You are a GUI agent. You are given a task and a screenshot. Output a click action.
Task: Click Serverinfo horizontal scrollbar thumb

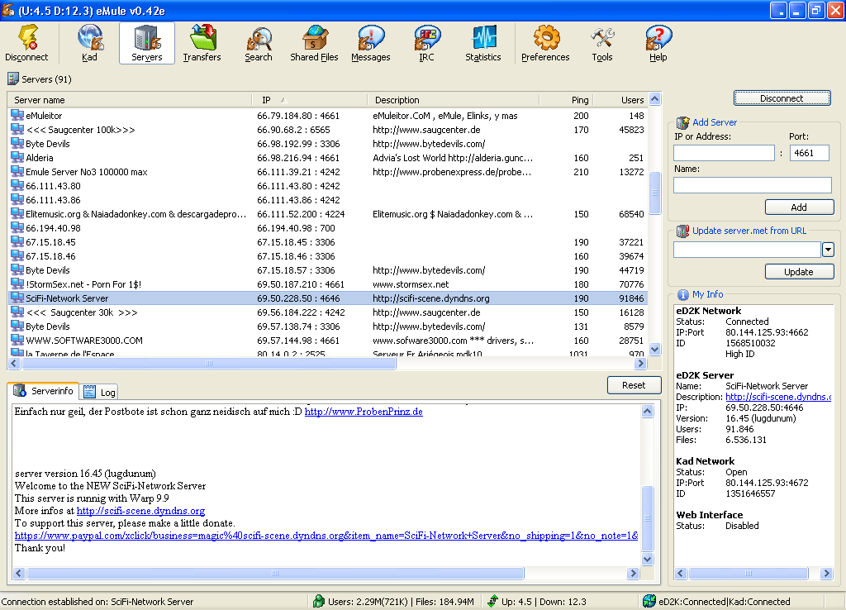pyautogui.click(x=275, y=574)
